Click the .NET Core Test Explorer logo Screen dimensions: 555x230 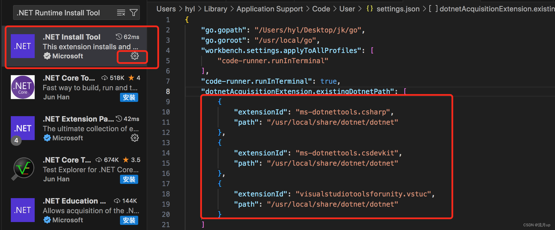(x=23, y=169)
